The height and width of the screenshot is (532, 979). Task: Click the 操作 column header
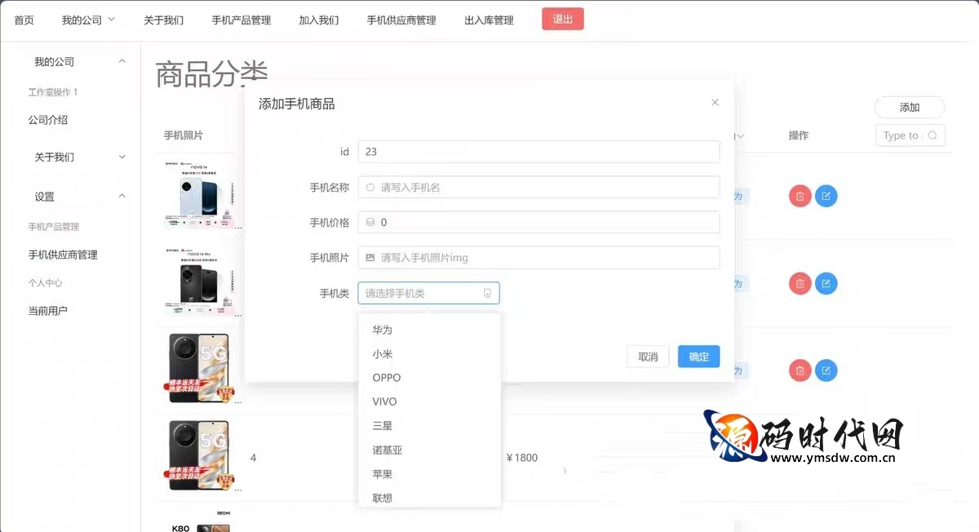pos(799,135)
